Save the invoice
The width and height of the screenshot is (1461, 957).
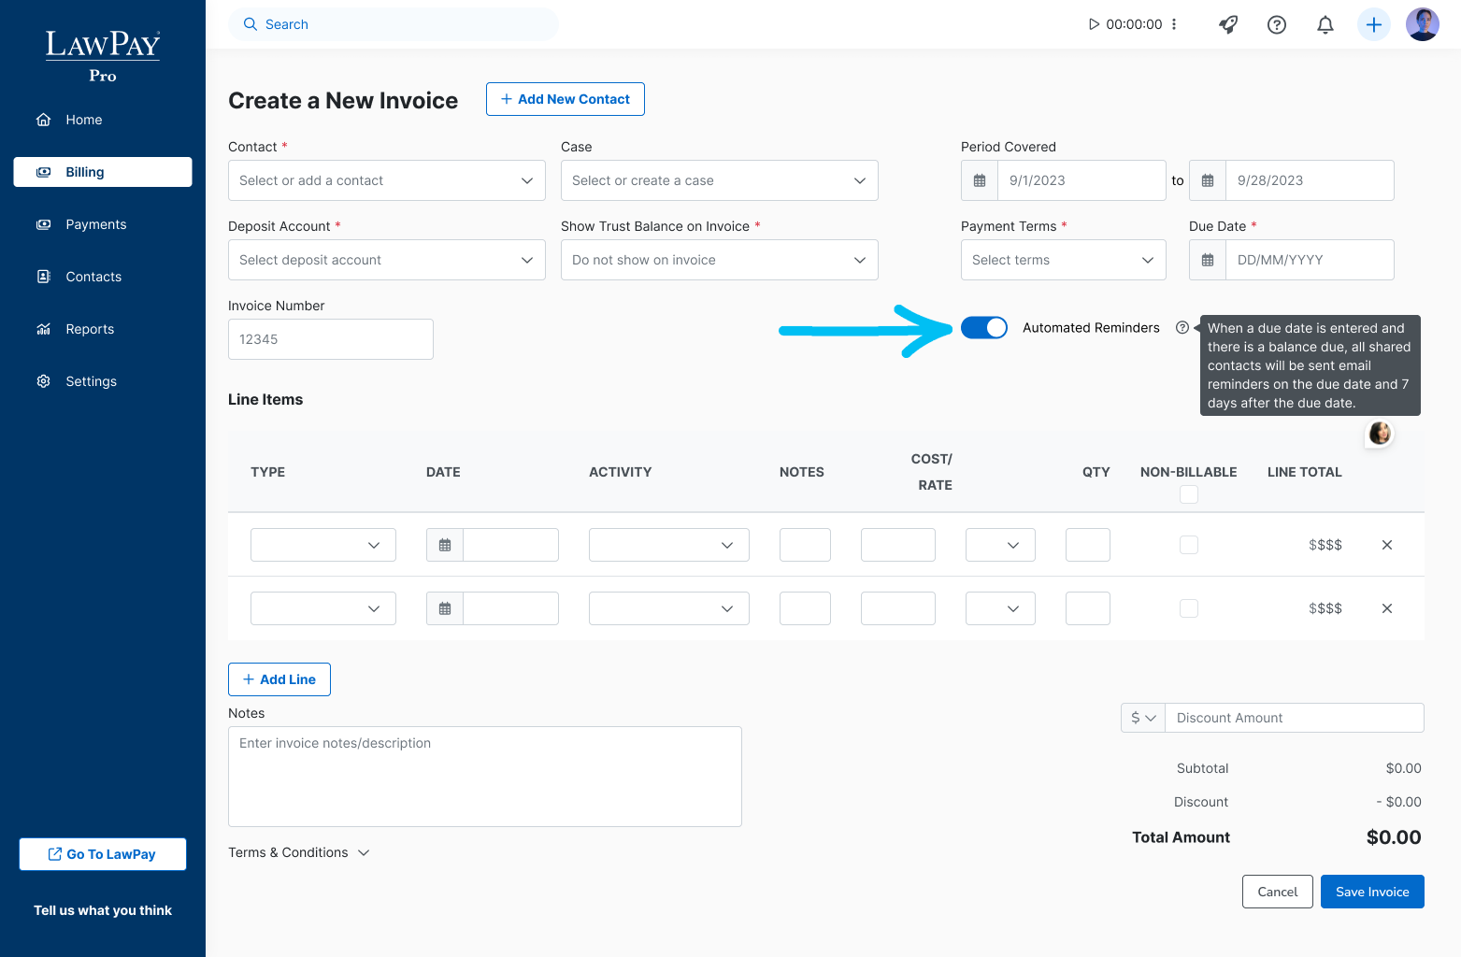pyautogui.click(x=1371, y=891)
